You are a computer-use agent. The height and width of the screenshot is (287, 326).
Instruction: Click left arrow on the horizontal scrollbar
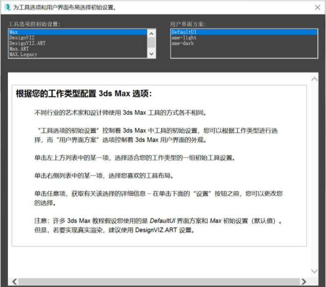14,282
